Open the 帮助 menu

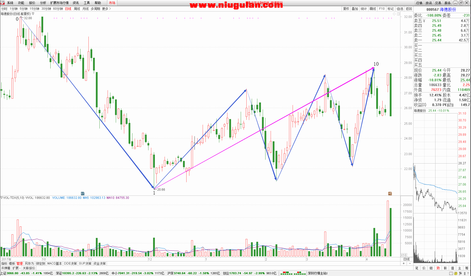click(x=98, y=3)
